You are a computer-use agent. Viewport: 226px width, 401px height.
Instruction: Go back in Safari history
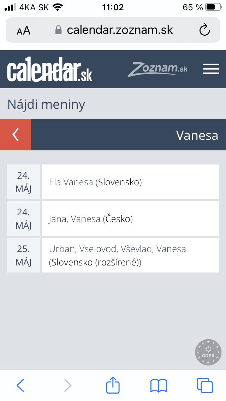pyautogui.click(x=20, y=385)
